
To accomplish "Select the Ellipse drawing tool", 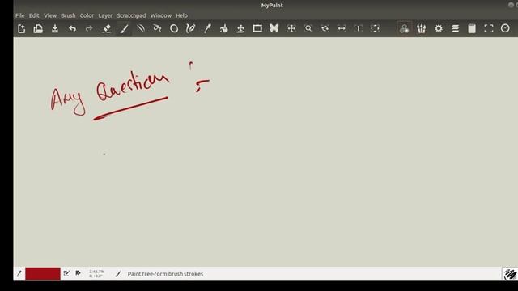I will [x=174, y=29].
